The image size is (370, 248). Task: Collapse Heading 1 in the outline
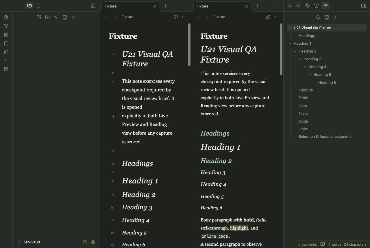(290, 44)
